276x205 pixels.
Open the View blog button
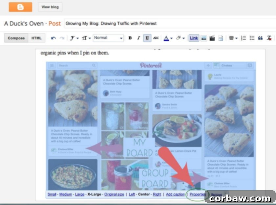pos(50,7)
